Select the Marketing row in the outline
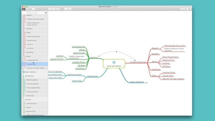215x121 pixels. pos(35,99)
